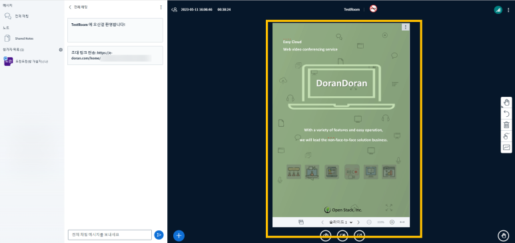Go to the next slide
The image size is (515, 243).
(x=358, y=222)
